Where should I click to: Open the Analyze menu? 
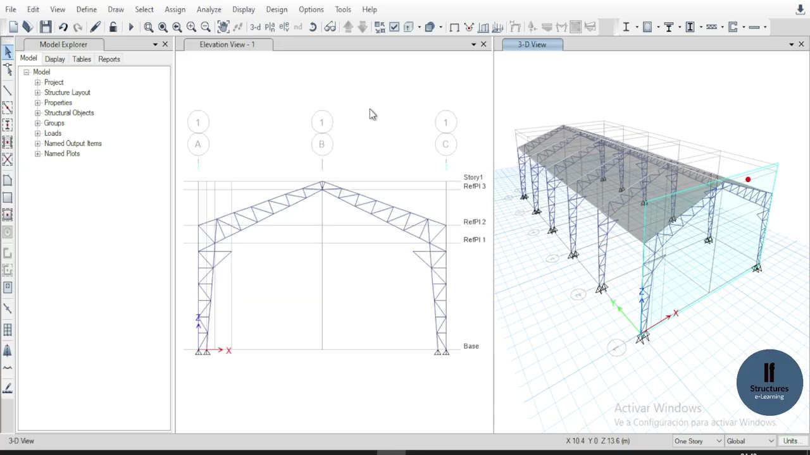[209, 9]
